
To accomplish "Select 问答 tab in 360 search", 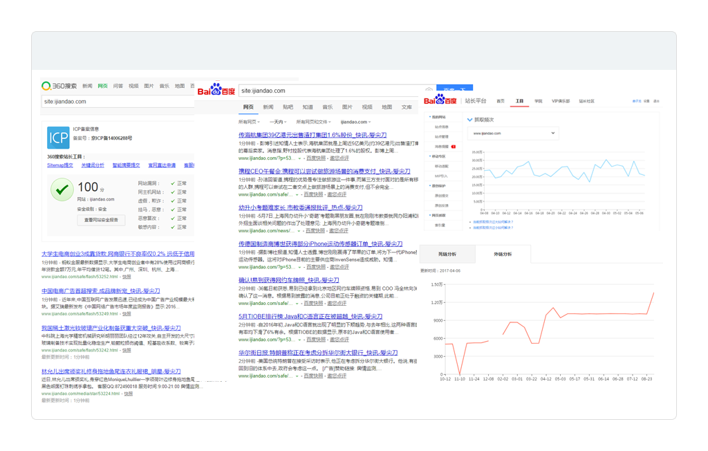I will 118,86.
